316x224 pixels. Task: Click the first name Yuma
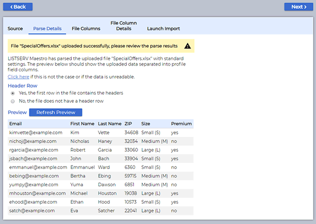(76, 185)
